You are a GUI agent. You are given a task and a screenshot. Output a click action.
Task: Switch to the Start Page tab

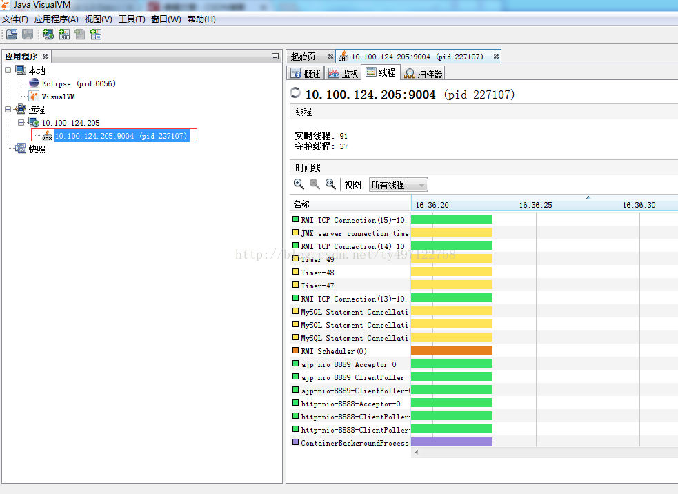[x=303, y=57]
